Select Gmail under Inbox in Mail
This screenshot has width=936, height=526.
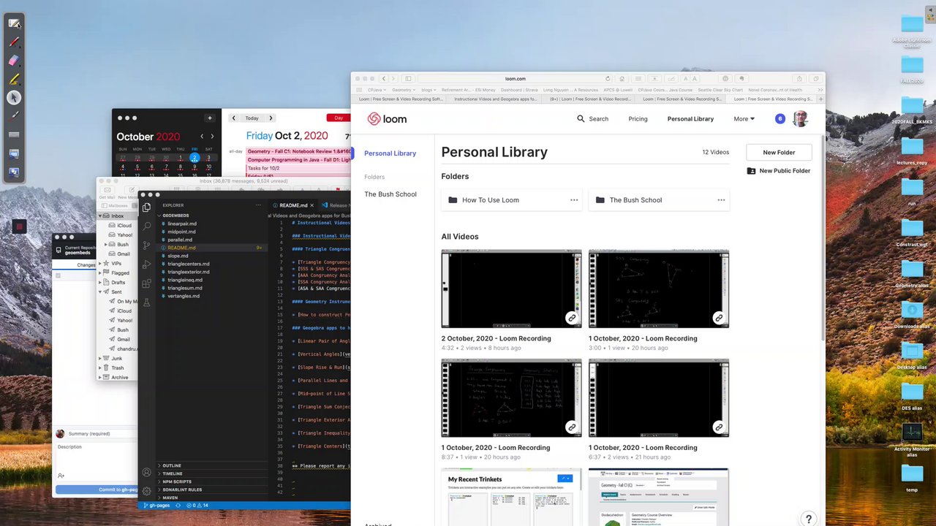point(124,254)
